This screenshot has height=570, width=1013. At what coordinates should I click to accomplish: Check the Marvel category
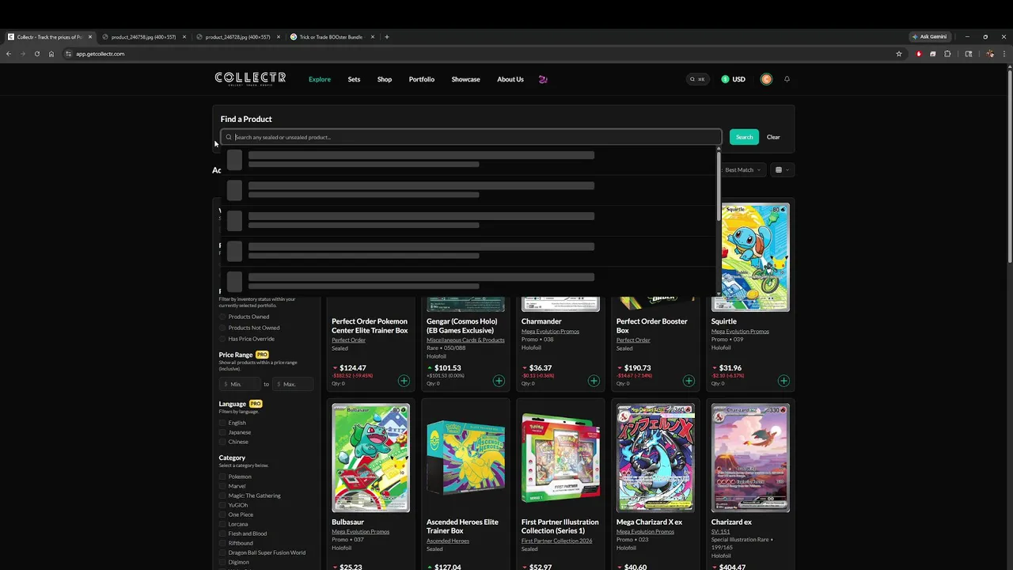(222, 486)
